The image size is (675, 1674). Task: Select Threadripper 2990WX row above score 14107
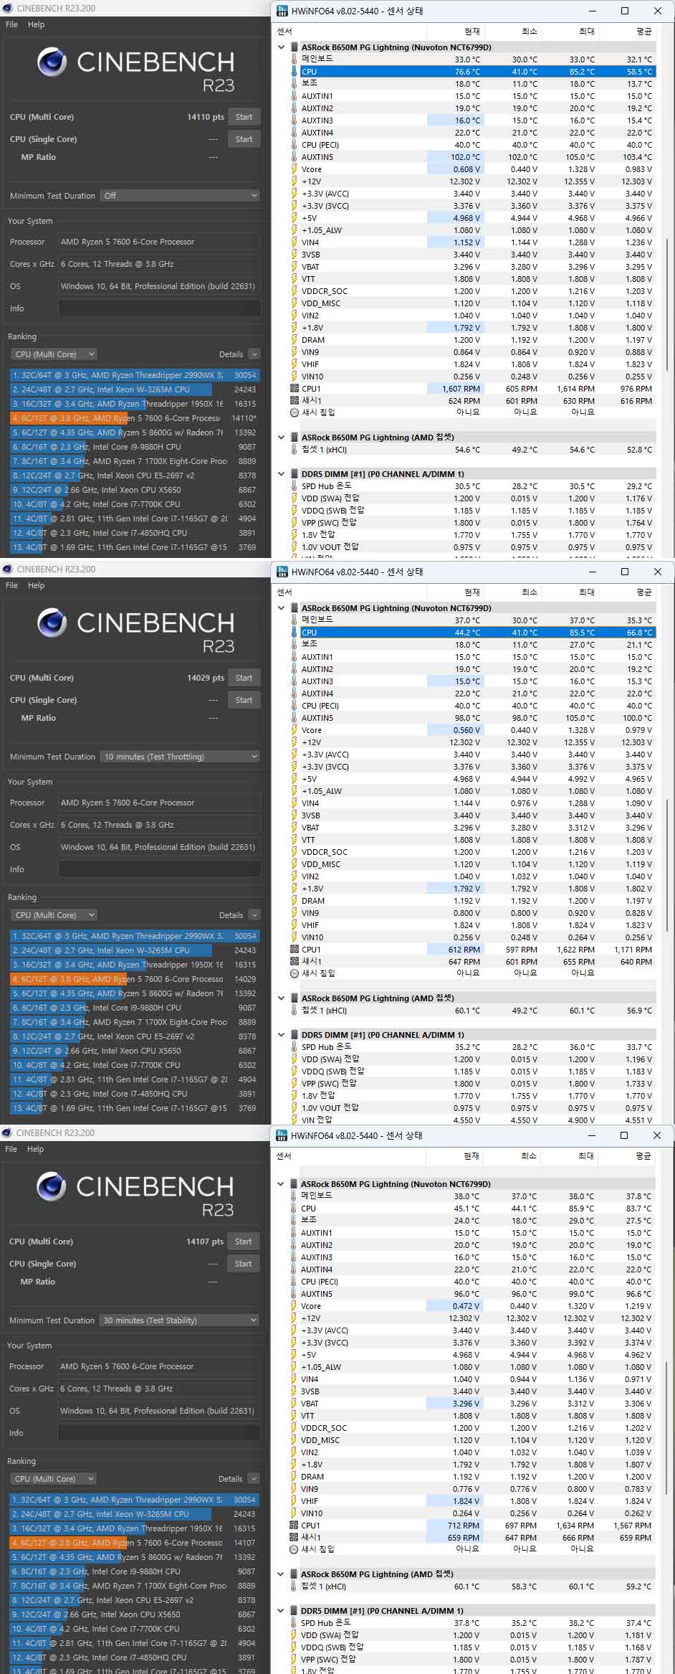point(134,1500)
